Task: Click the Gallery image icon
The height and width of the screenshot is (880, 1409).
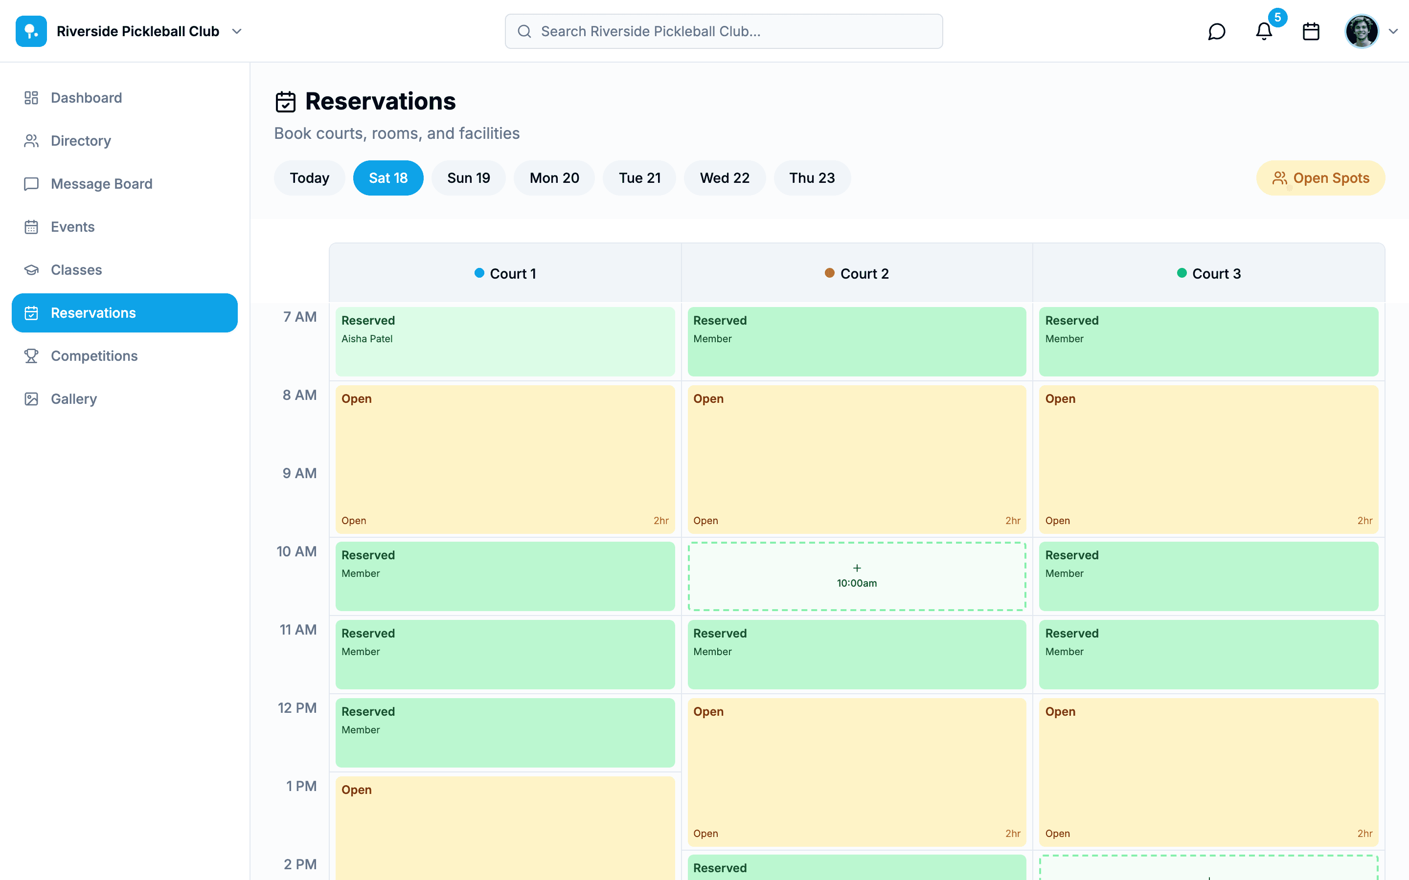Action: 31,399
